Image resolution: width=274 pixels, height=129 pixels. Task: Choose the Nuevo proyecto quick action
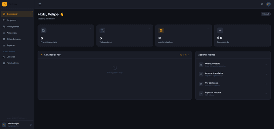(x=233, y=65)
